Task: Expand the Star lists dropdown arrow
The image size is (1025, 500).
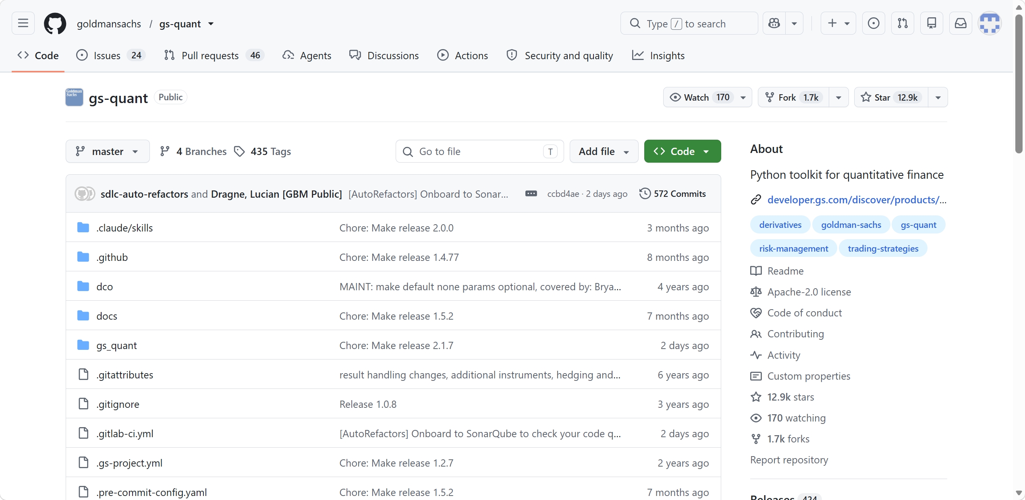Action: pyautogui.click(x=938, y=97)
